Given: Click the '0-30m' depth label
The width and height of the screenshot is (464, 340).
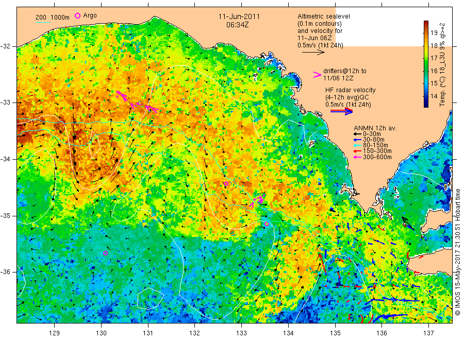Looking at the screenshot, I should tap(372, 134).
